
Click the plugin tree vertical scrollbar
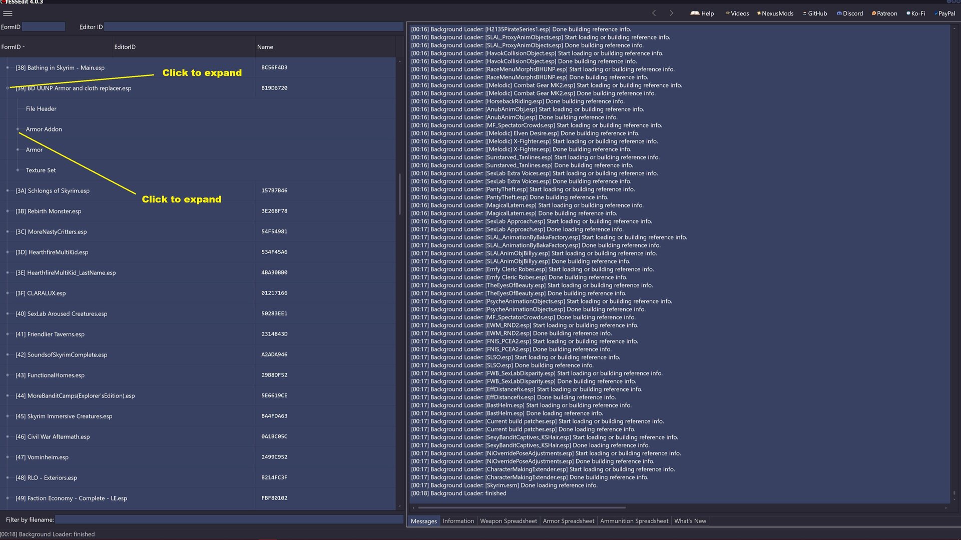click(x=399, y=194)
